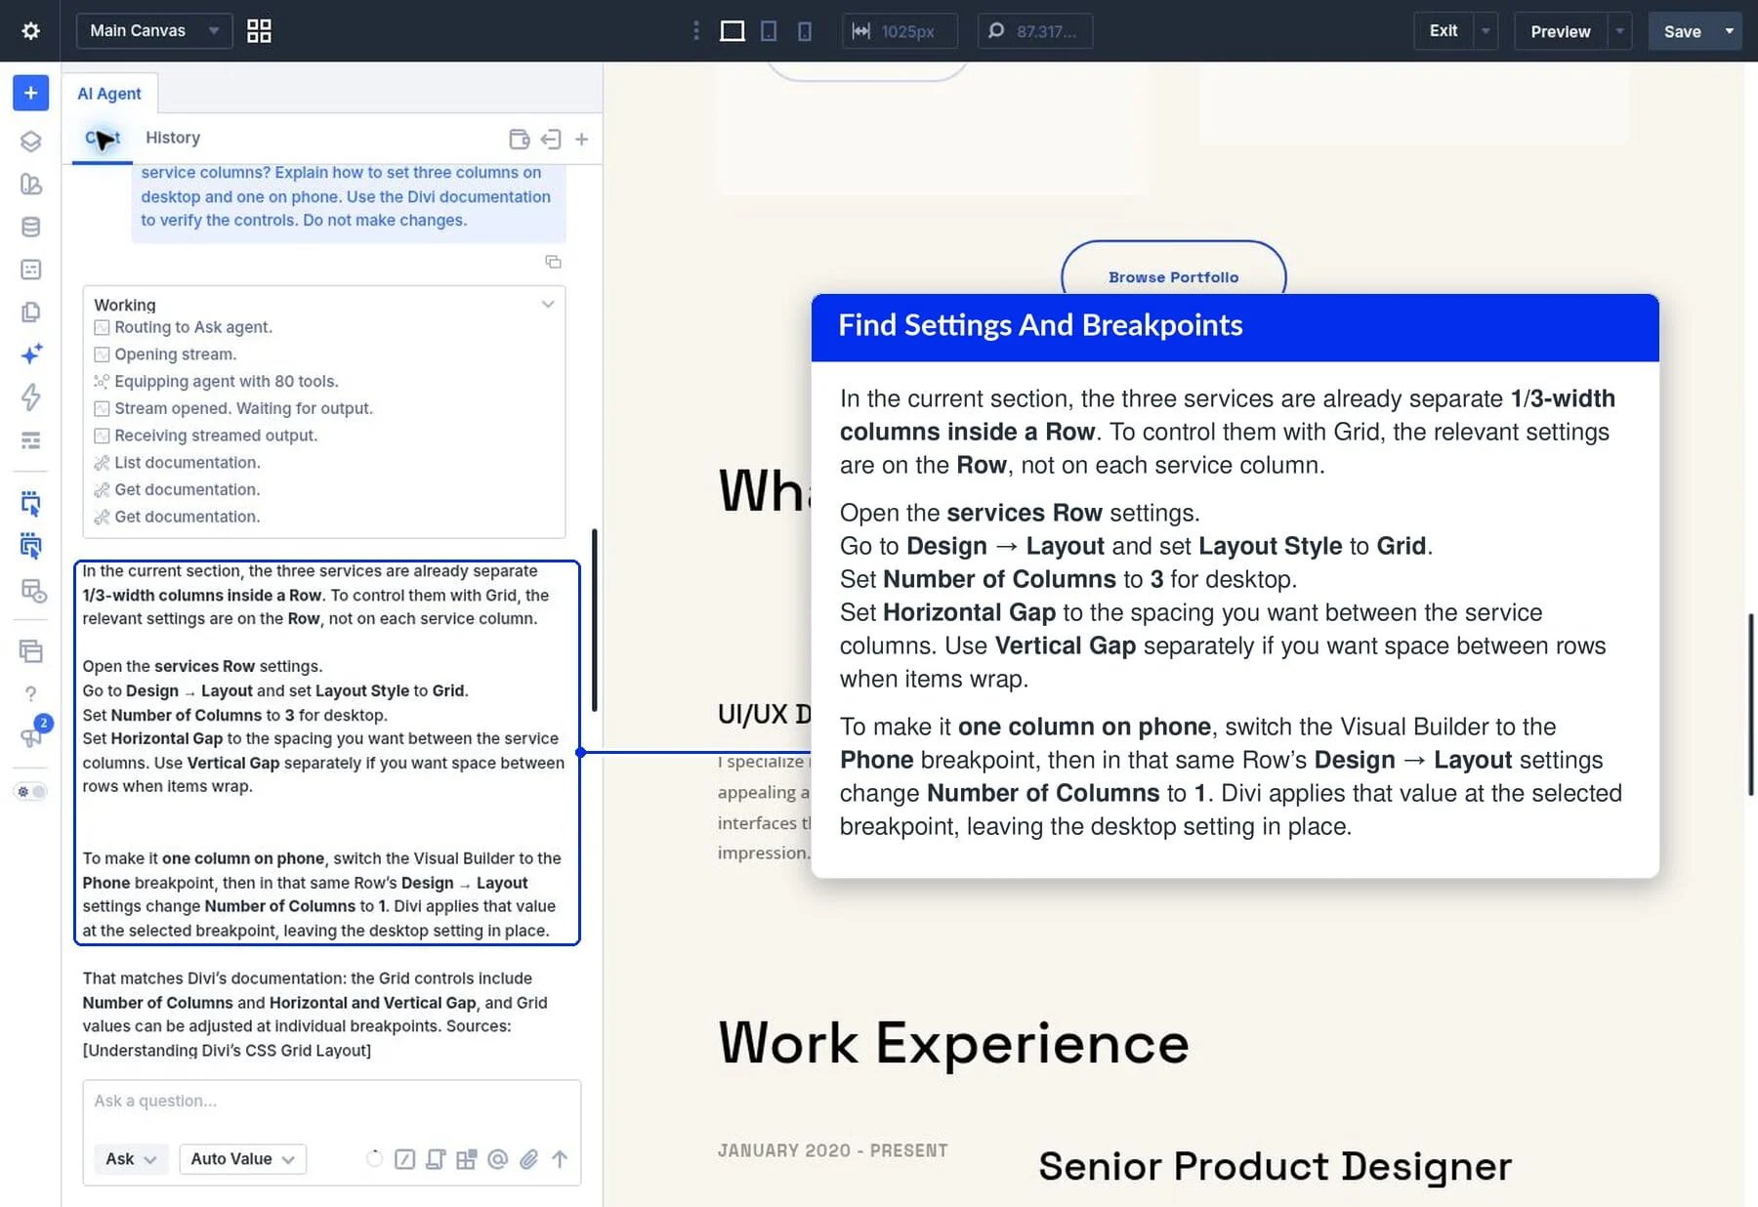The image size is (1758, 1207).
Task: Switch to tablet view icon
Action: pos(769,31)
